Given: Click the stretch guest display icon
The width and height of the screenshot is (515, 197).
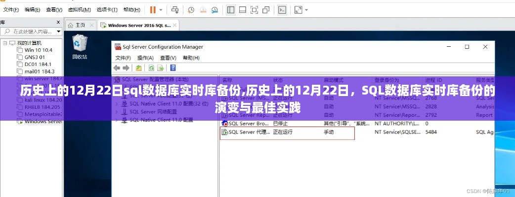Looking at the screenshot, I should pyautogui.click(x=298, y=10).
